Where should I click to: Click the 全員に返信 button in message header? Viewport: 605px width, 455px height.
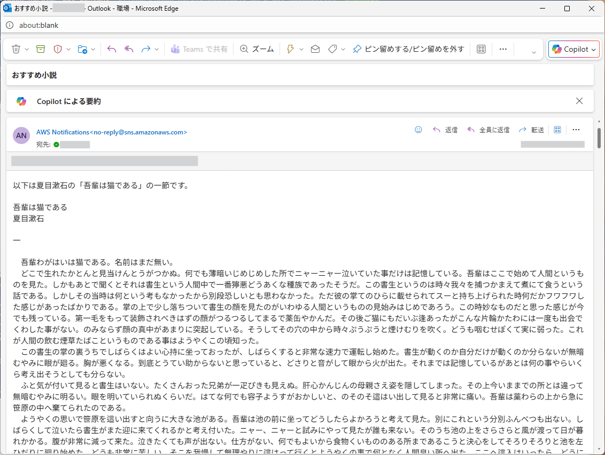pyautogui.click(x=488, y=130)
